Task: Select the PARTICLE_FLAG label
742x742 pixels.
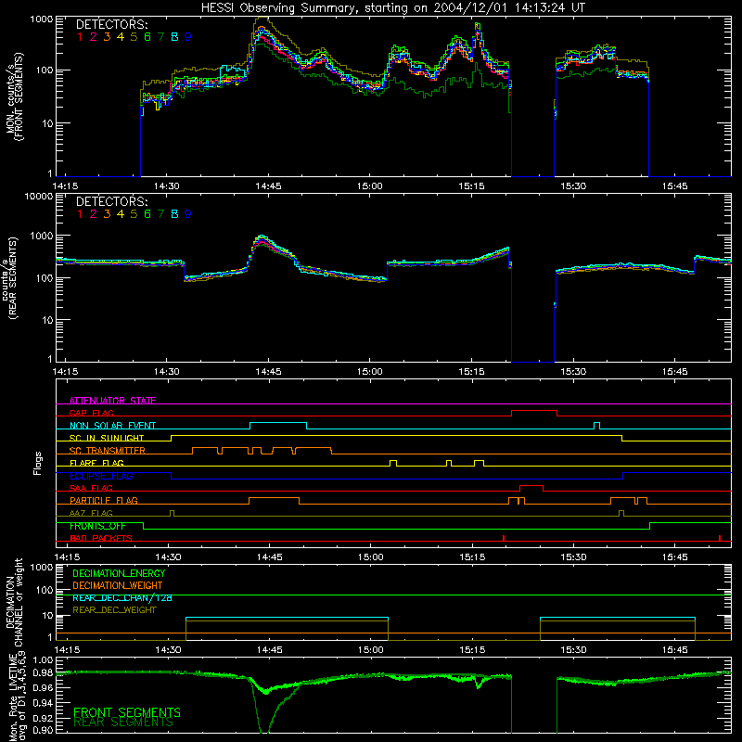Action: coord(104,501)
